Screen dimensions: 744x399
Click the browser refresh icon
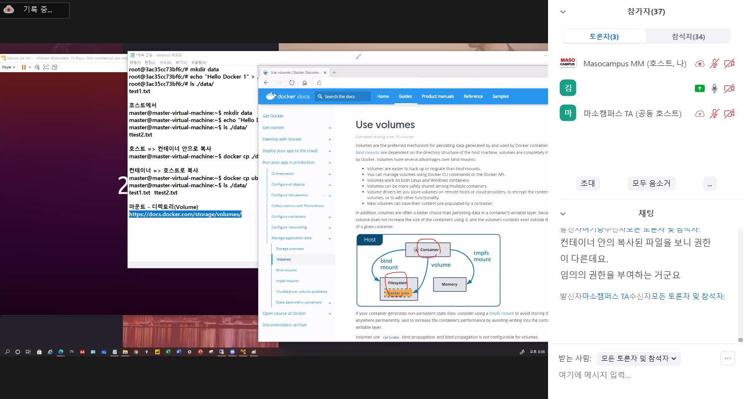[x=292, y=83]
